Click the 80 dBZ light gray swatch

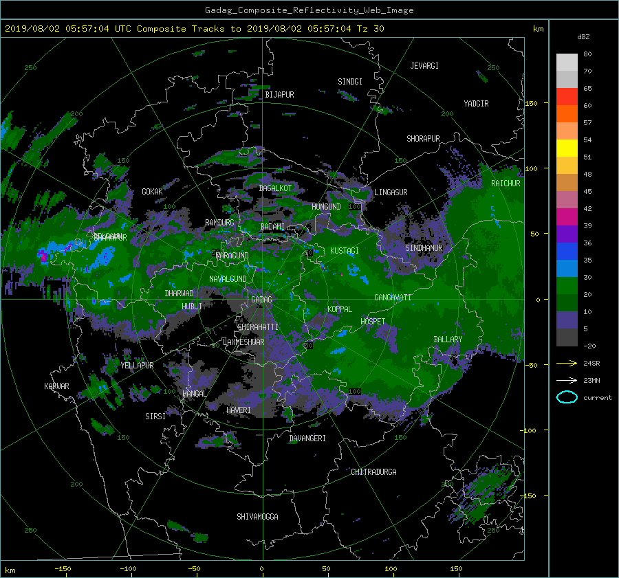click(x=567, y=63)
